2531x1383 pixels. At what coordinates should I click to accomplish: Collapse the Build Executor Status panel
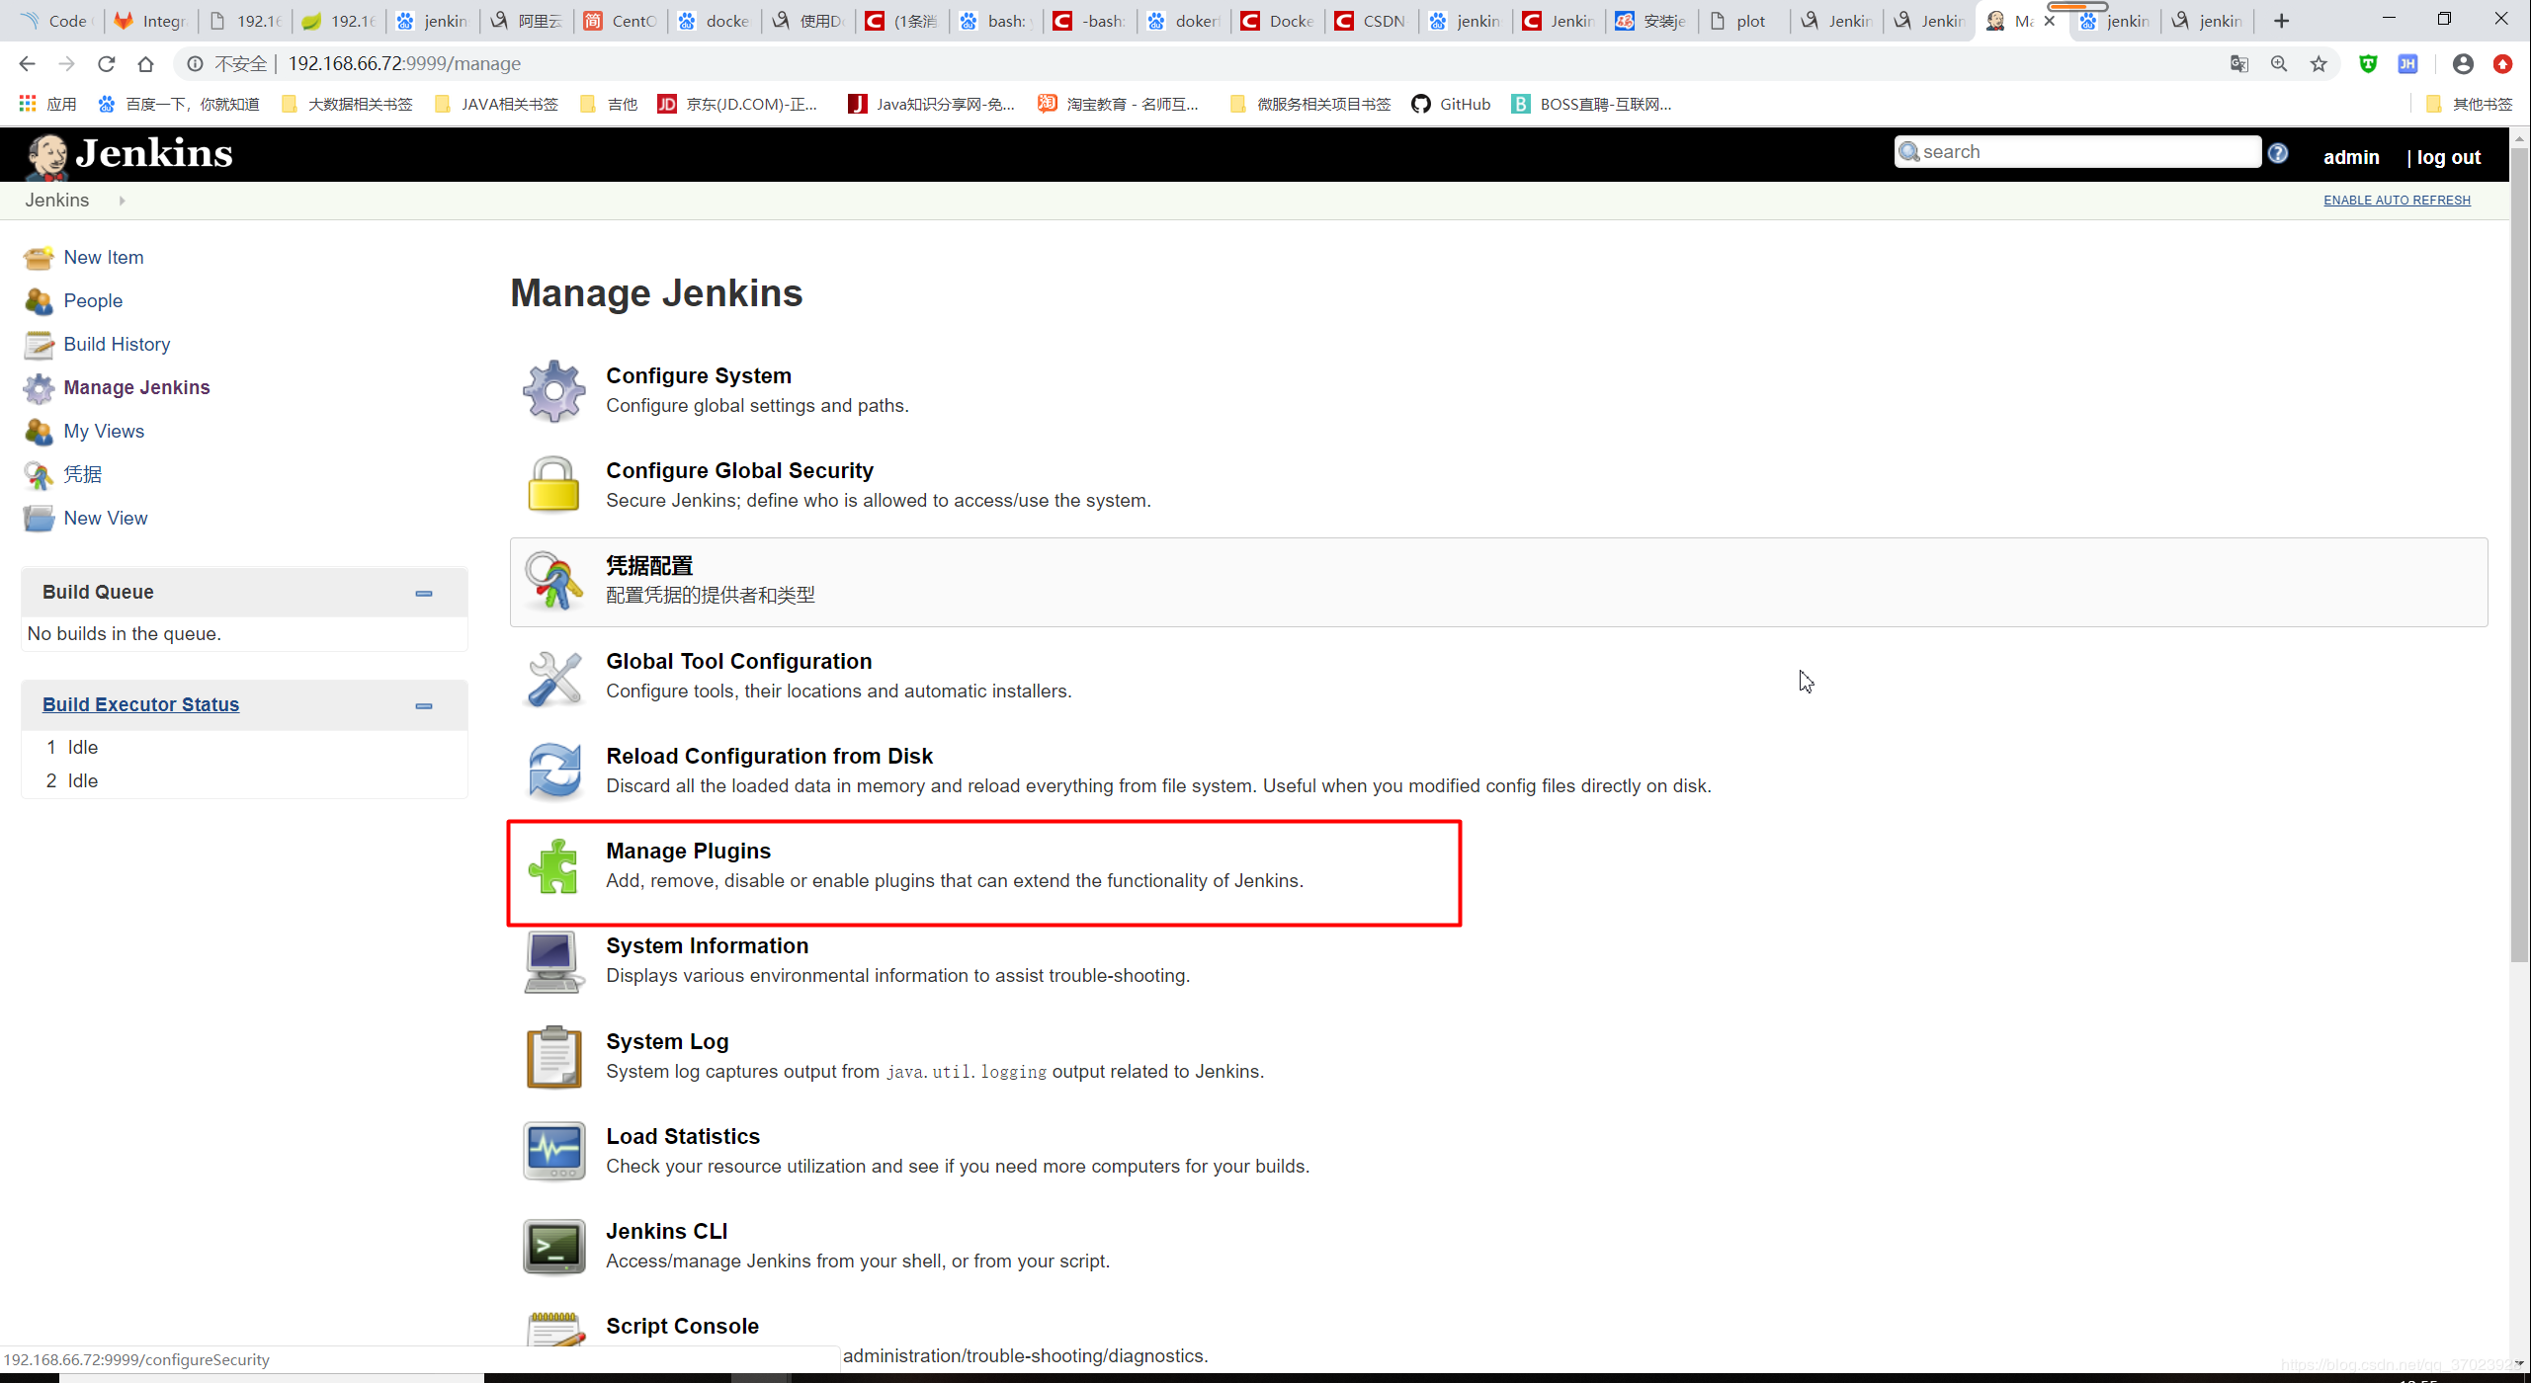[424, 705]
